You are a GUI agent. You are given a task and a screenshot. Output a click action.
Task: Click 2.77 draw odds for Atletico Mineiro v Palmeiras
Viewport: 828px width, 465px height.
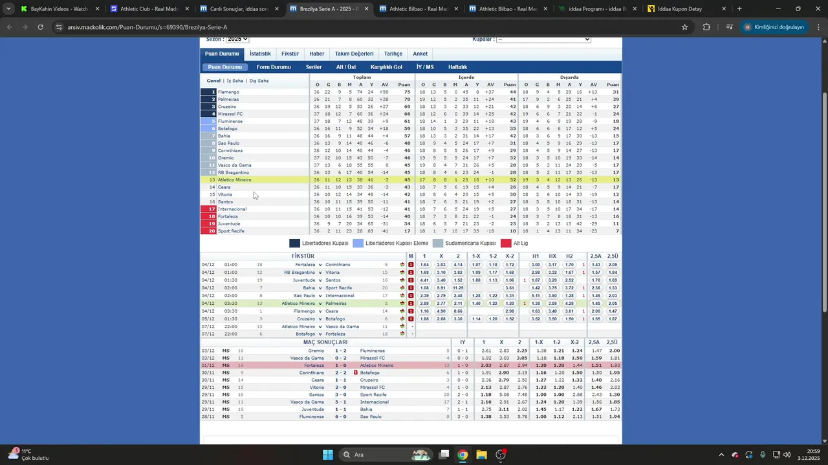(441, 304)
